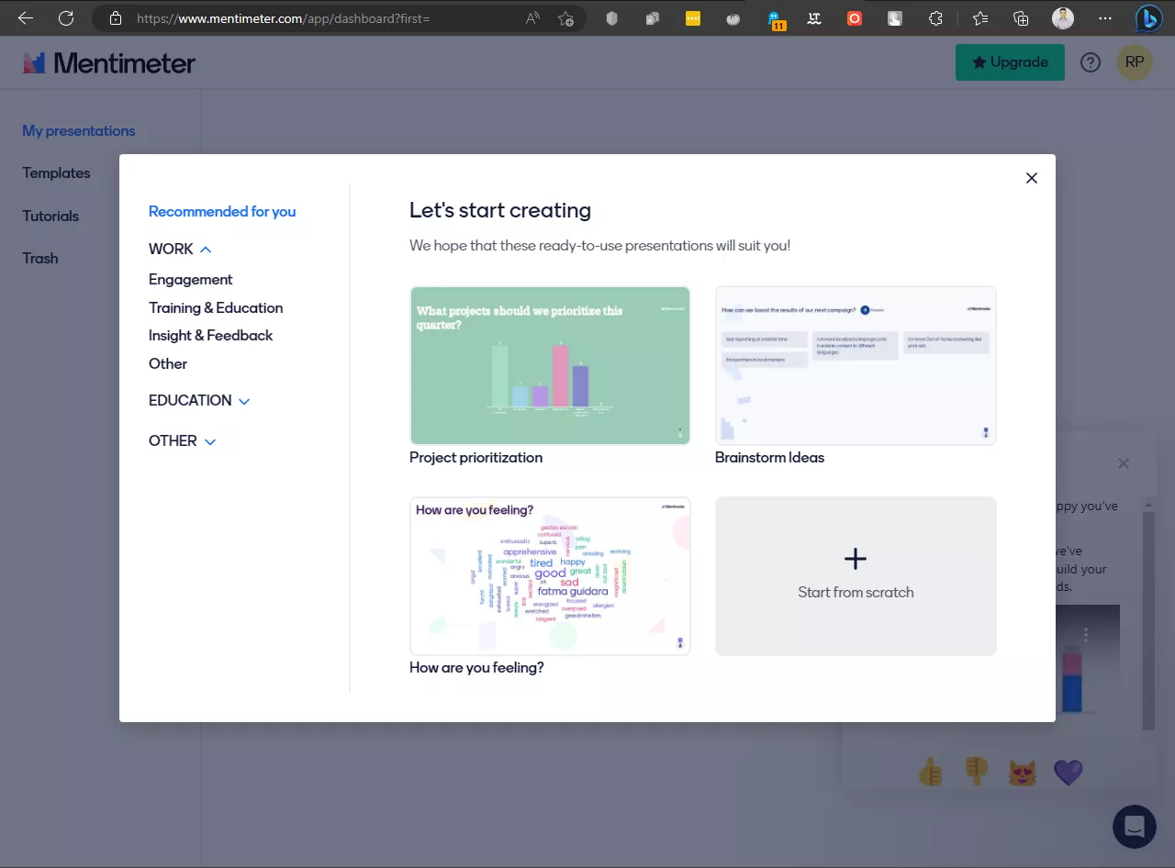Image resolution: width=1175 pixels, height=868 pixels.
Task: Click the Mentimeter logo
Action: 108,62
